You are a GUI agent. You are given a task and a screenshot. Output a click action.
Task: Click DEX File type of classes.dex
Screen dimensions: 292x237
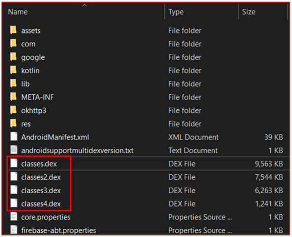(182, 164)
